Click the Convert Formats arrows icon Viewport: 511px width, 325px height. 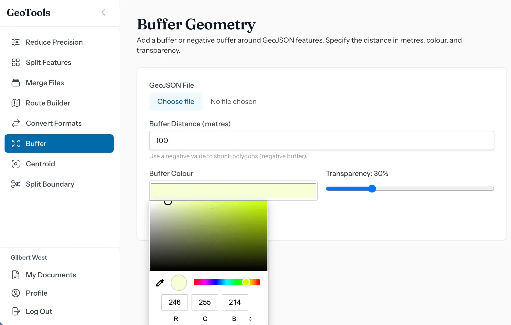[16, 123]
